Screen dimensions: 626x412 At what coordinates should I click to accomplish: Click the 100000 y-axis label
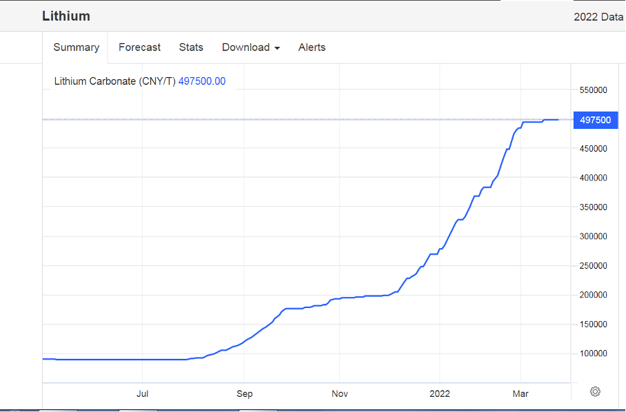[594, 353]
